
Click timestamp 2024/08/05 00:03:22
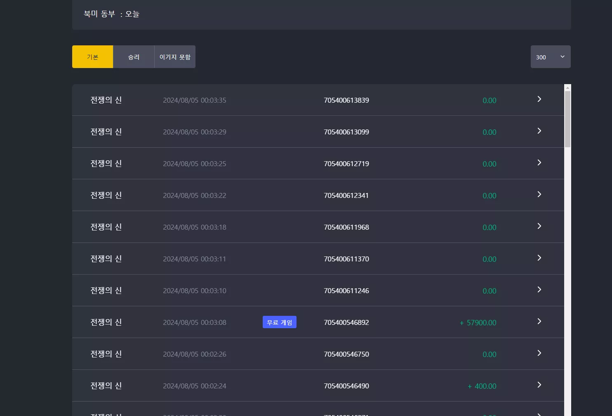tap(195, 195)
